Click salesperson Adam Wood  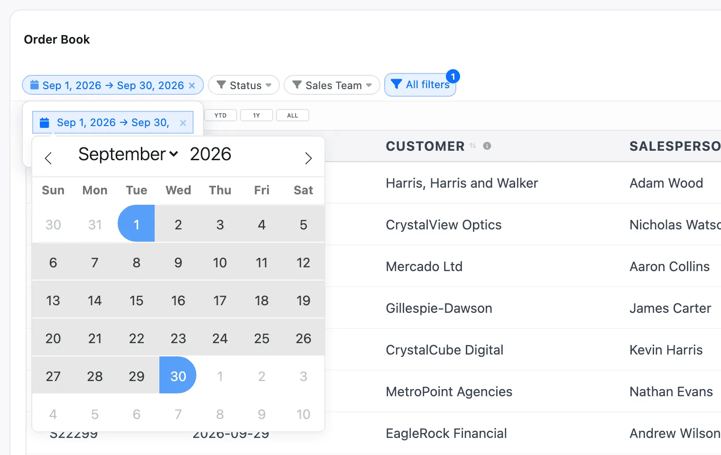[666, 183]
